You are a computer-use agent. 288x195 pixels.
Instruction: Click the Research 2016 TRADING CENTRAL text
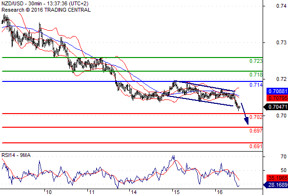(x=46, y=10)
